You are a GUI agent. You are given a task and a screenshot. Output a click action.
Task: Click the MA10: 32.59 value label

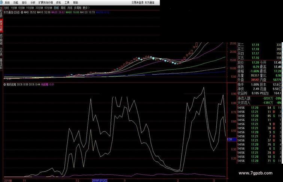coord(43,12)
